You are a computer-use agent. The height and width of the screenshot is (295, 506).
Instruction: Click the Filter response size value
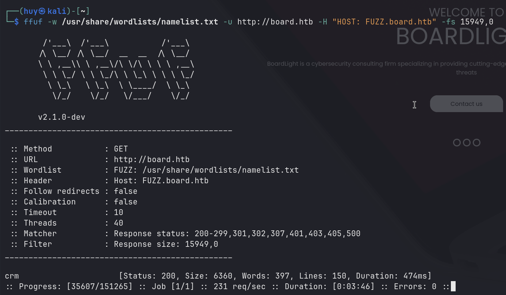point(202,244)
